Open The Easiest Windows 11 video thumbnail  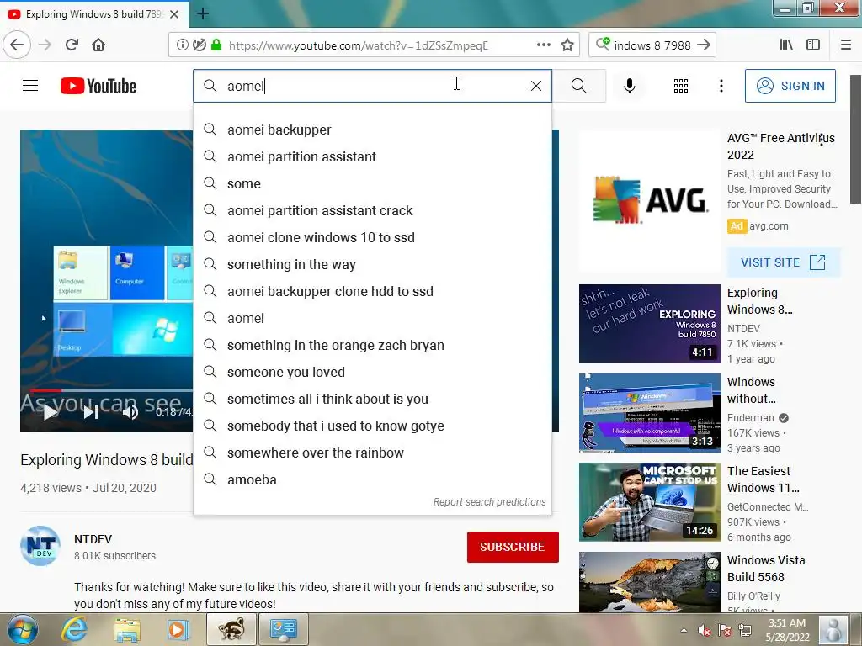[x=649, y=502]
